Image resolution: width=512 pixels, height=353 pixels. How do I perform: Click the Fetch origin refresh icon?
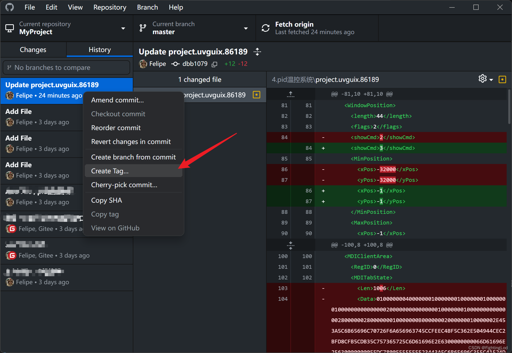tap(265, 28)
